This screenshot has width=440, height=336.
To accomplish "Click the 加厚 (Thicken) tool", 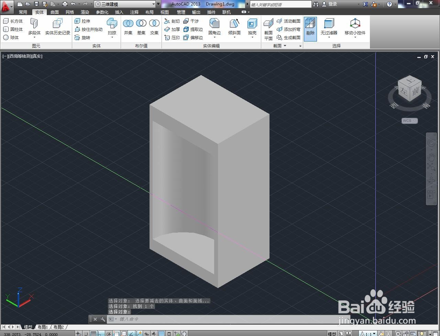I will point(172,29).
